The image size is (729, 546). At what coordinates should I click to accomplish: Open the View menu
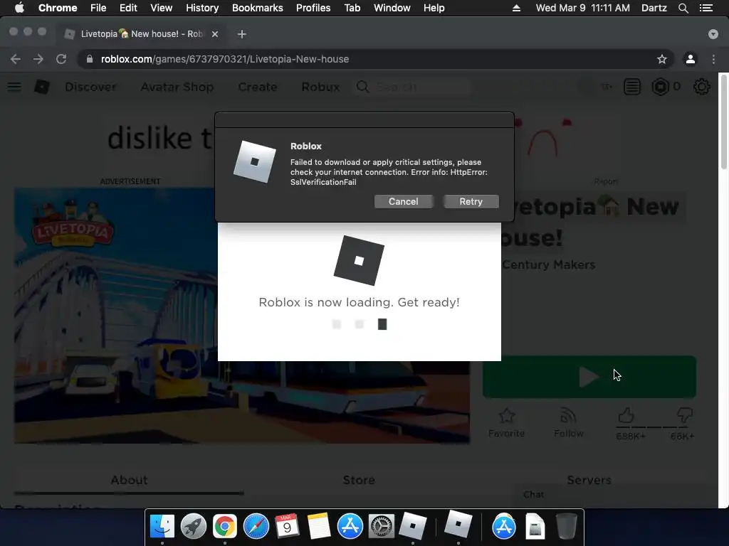tap(162, 8)
